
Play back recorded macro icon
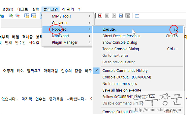[114, 16]
